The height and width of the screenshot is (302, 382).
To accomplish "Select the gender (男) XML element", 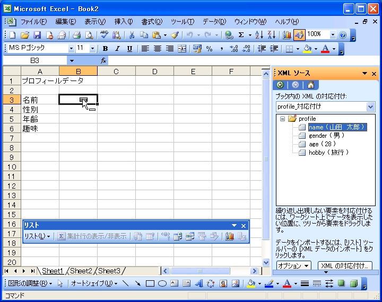I will [326, 136].
